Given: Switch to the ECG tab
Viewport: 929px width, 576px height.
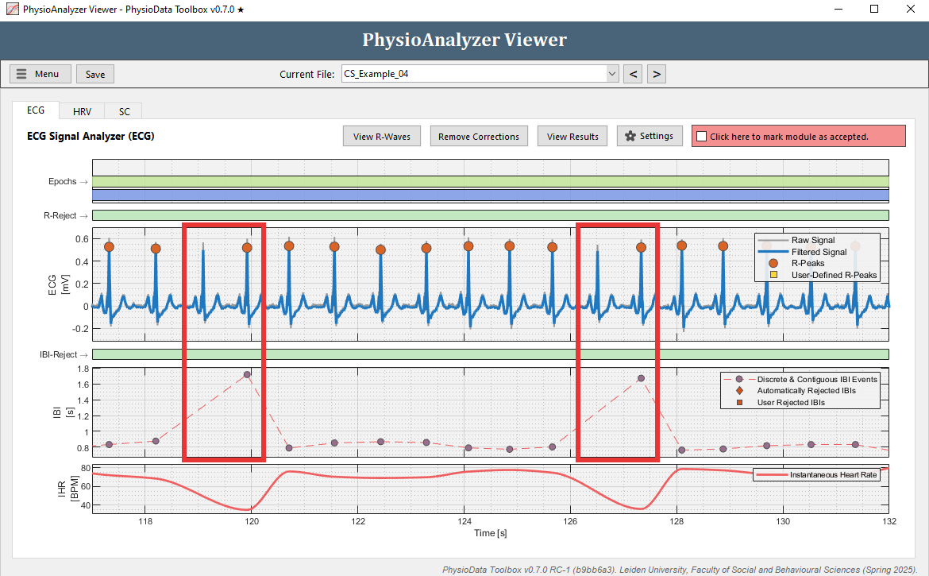Looking at the screenshot, I should click(36, 110).
